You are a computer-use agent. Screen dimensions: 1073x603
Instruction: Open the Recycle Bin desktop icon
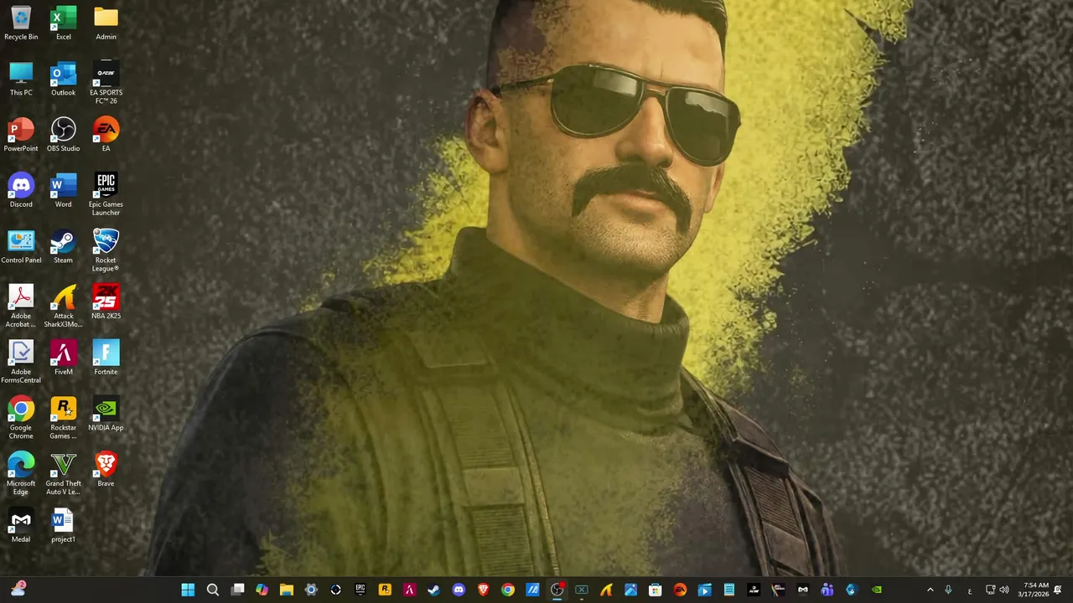point(21,23)
